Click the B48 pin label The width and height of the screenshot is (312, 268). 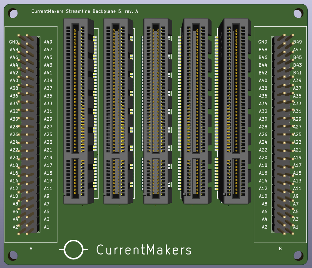(263, 50)
